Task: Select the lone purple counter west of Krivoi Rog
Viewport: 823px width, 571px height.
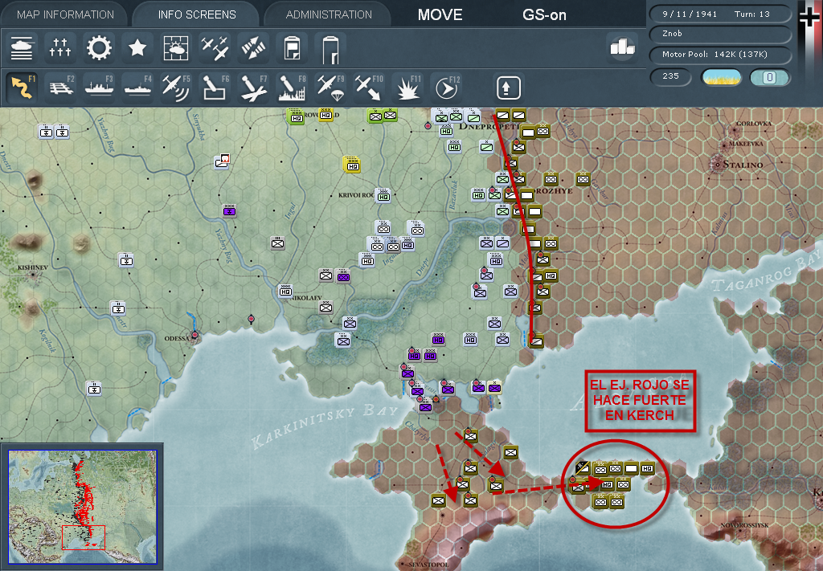Action: [229, 210]
